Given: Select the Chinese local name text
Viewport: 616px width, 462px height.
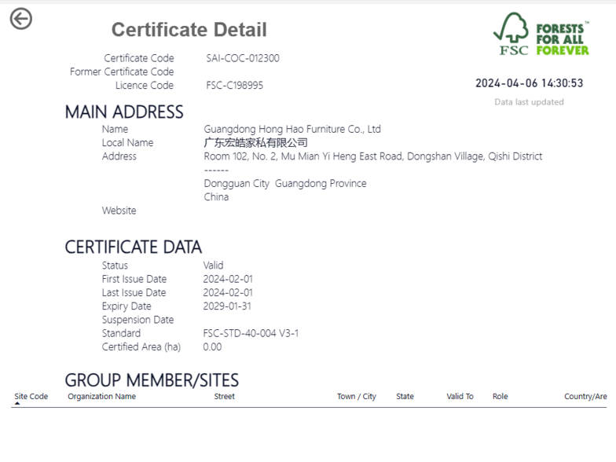Looking at the screenshot, I should [255, 143].
